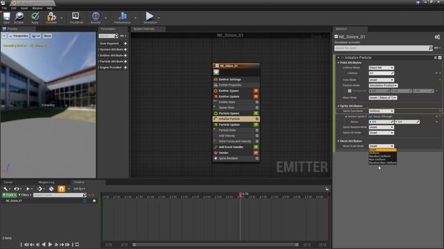Select Emitter Properties in the stack

(236, 85)
